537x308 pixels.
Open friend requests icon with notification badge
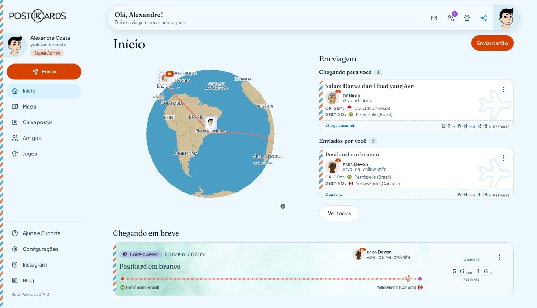pos(451,18)
